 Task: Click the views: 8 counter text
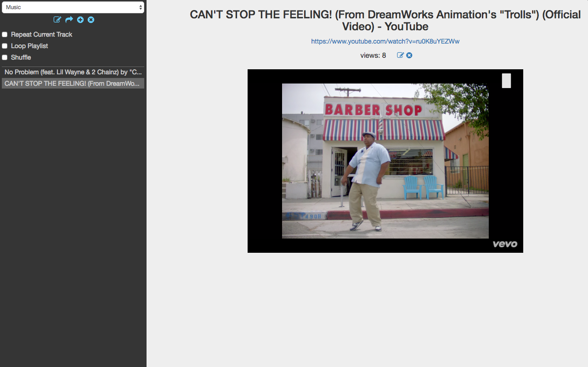pyautogui.click(x=373, y=56)
